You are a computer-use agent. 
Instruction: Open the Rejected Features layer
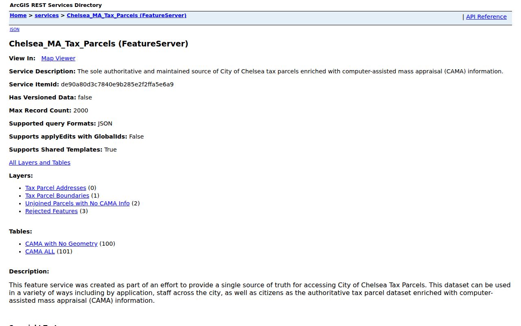coord(51,211)
